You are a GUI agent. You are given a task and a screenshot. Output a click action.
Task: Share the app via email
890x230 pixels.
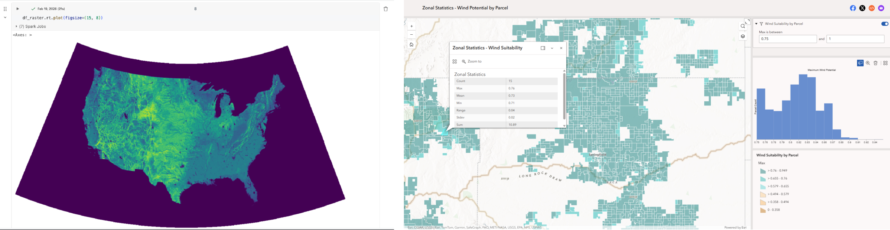[x=881, y=8]
